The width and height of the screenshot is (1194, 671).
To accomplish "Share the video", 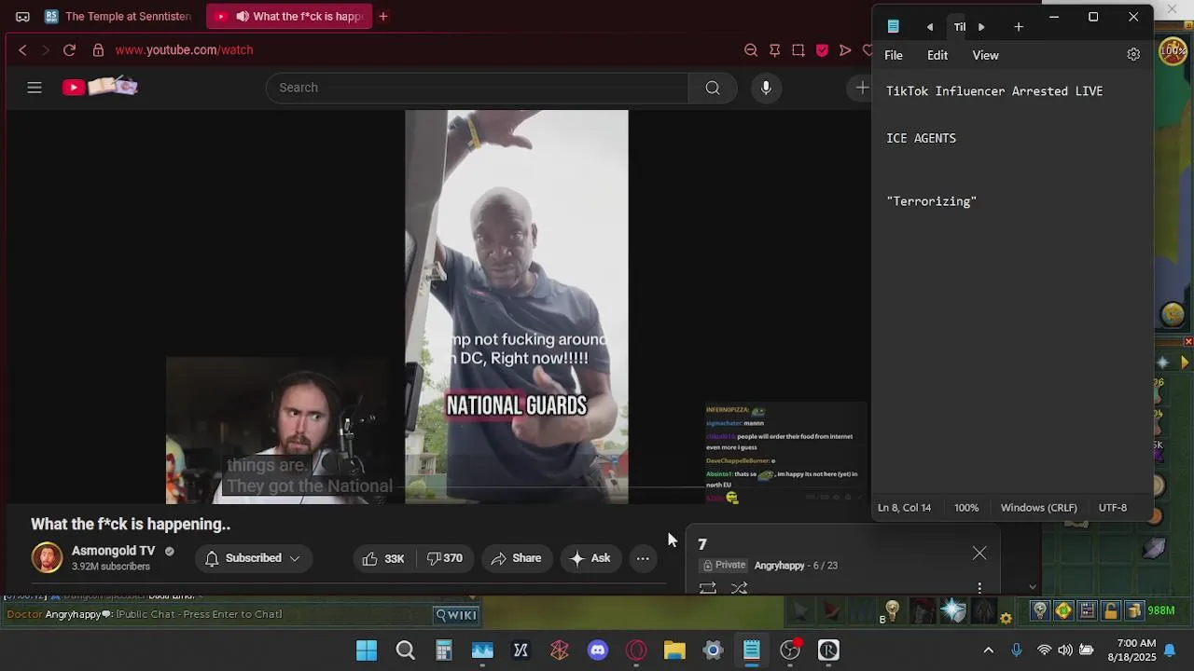I will tap(516, 558).
